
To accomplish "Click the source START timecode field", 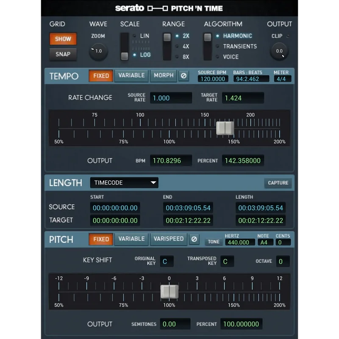I will [115, 208].
